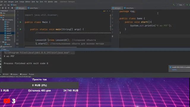Close the Lesson10.java editor tab
This screenshot has width=190, height=107.
click(39, 8)
